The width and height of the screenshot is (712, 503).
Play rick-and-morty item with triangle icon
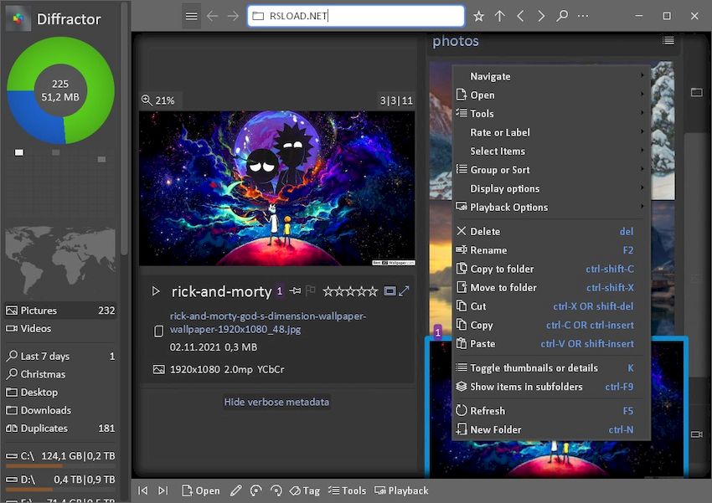[156, 290]
